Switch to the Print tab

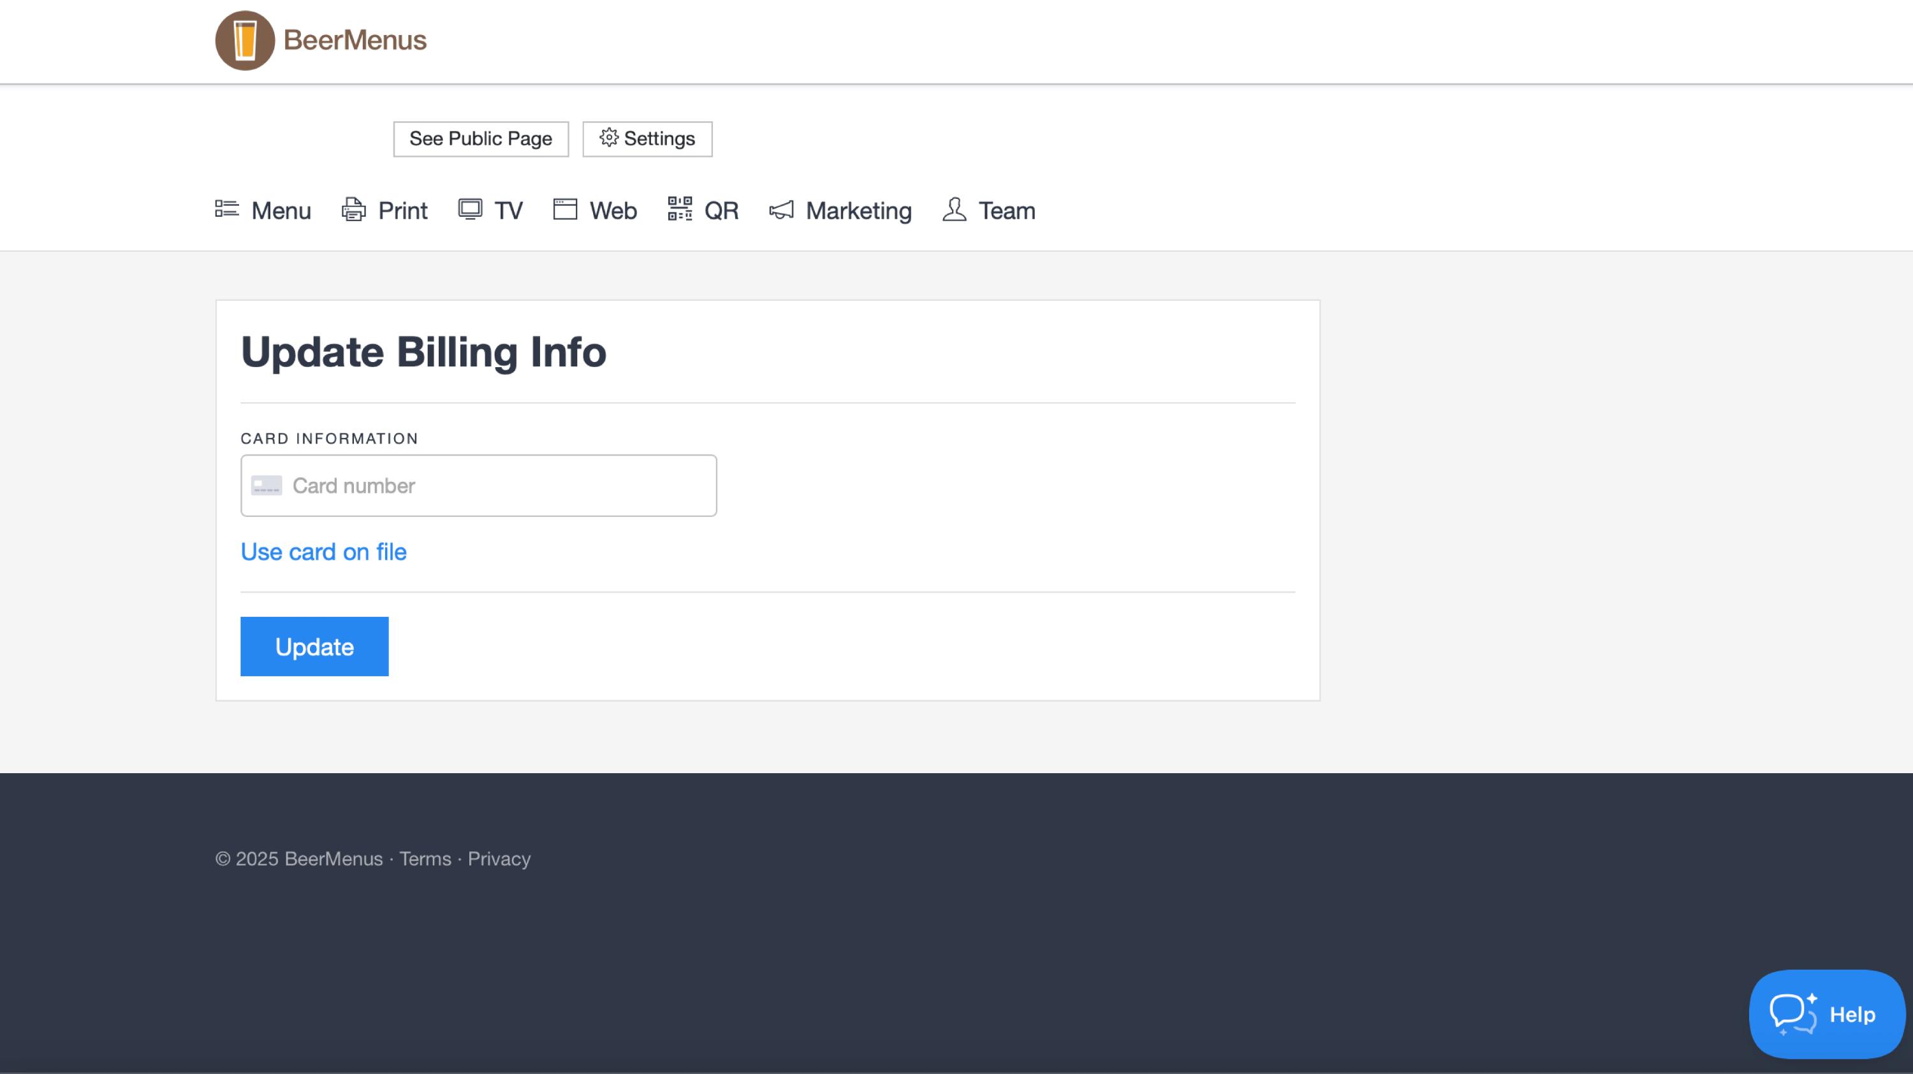[x=402, y=211]
